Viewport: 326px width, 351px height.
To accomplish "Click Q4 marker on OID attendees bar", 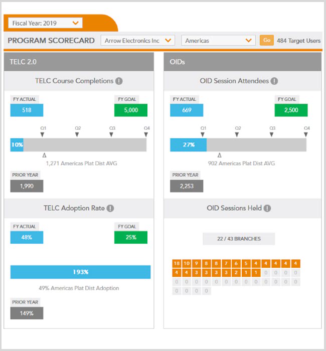I will [306, 134].
